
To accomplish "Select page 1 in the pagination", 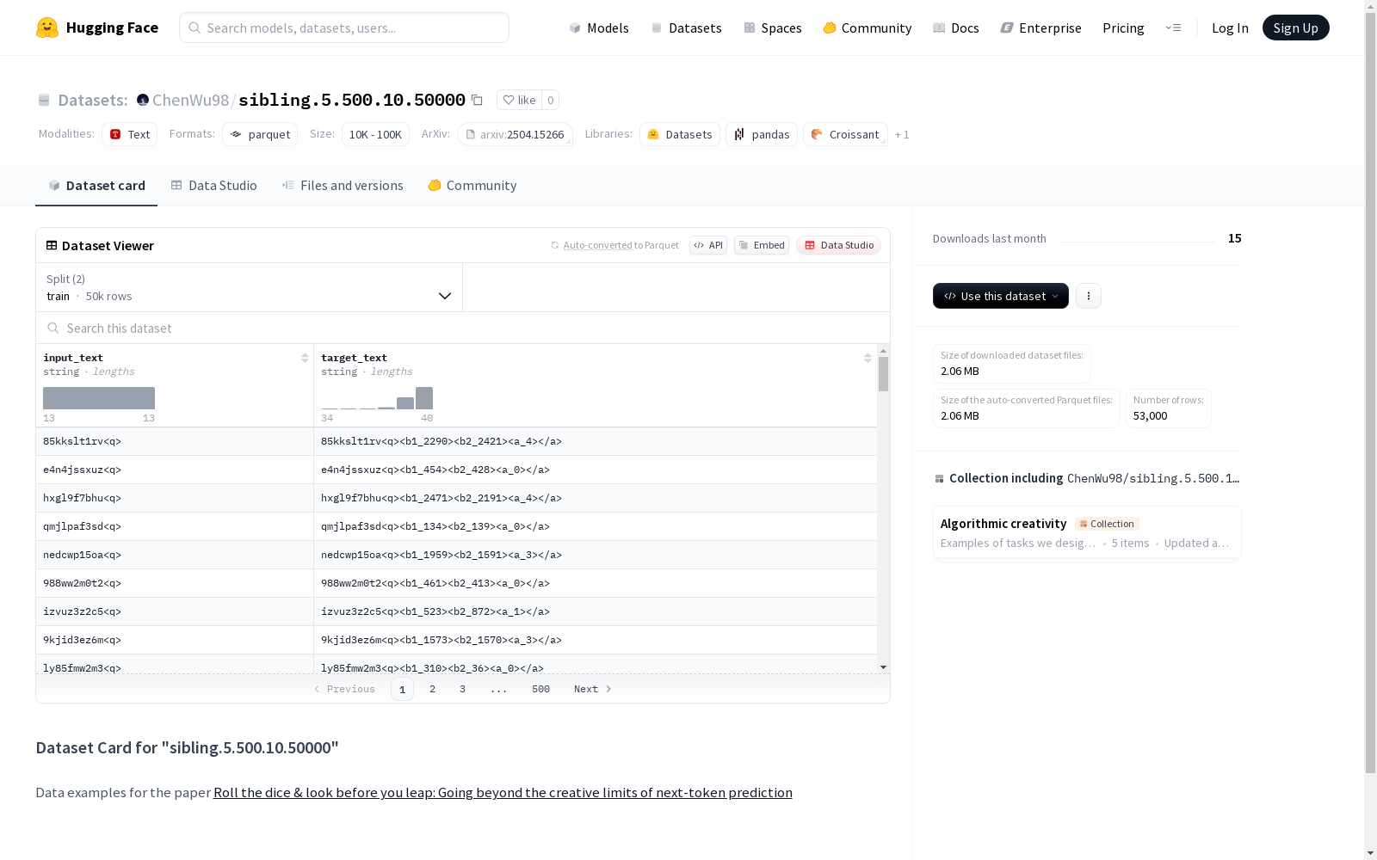I will tap(402, 689).
